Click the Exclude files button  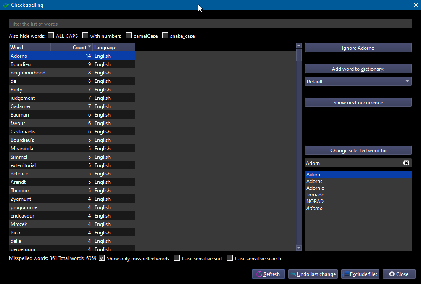coord(360,274)
